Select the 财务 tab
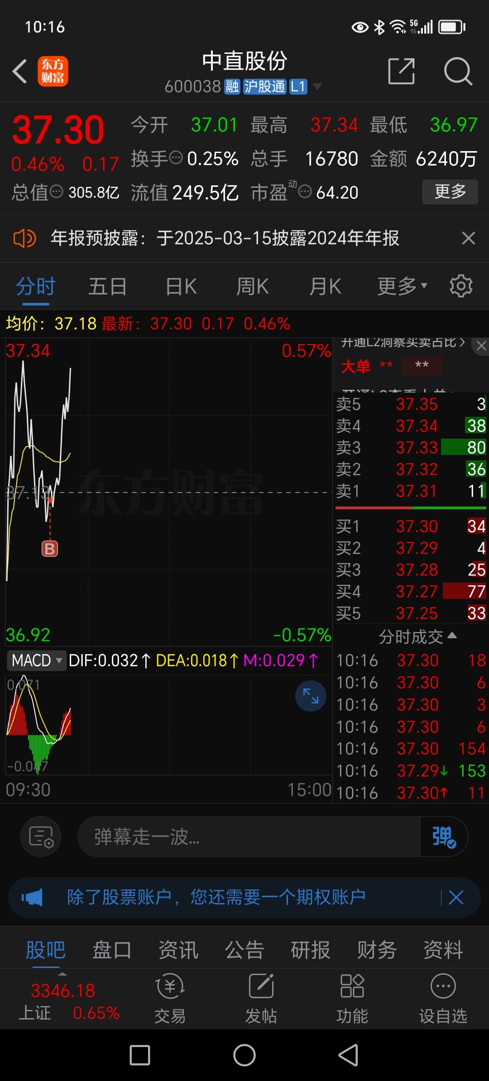 click(377, 950)
